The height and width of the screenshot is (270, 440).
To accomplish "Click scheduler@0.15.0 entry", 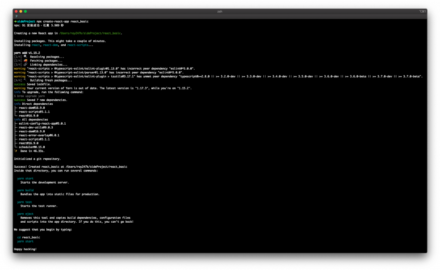I will (32, 147).
